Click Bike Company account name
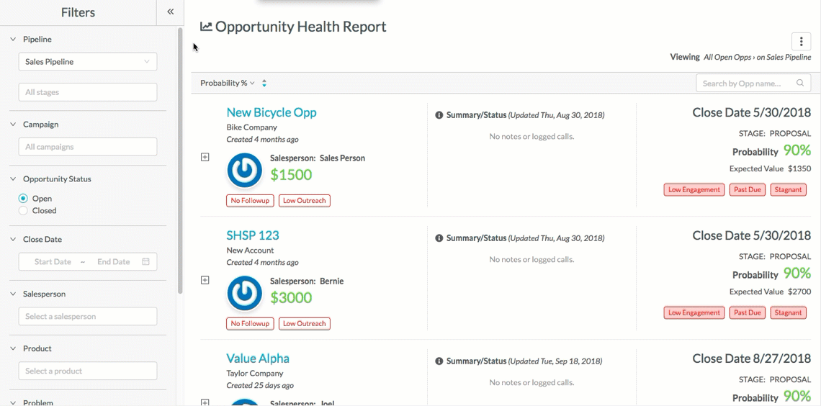 click(252, 127)
